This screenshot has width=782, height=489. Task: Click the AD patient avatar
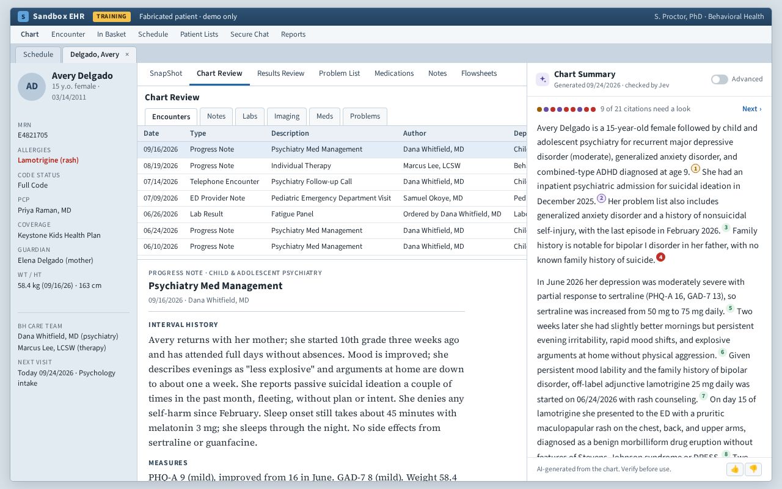click(32, 86)
